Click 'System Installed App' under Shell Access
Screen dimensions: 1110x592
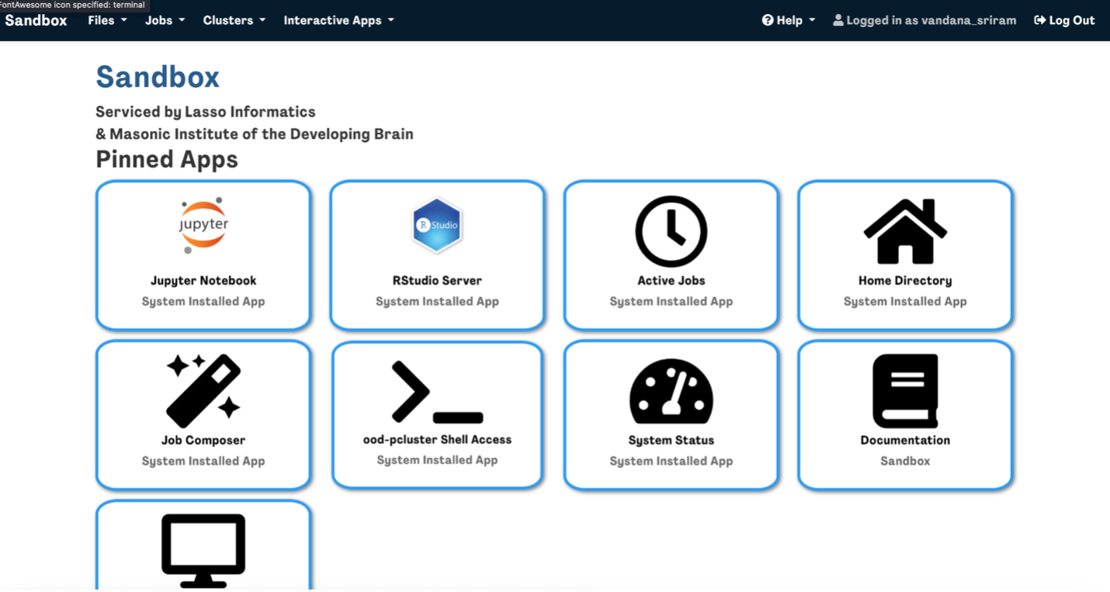438,461
